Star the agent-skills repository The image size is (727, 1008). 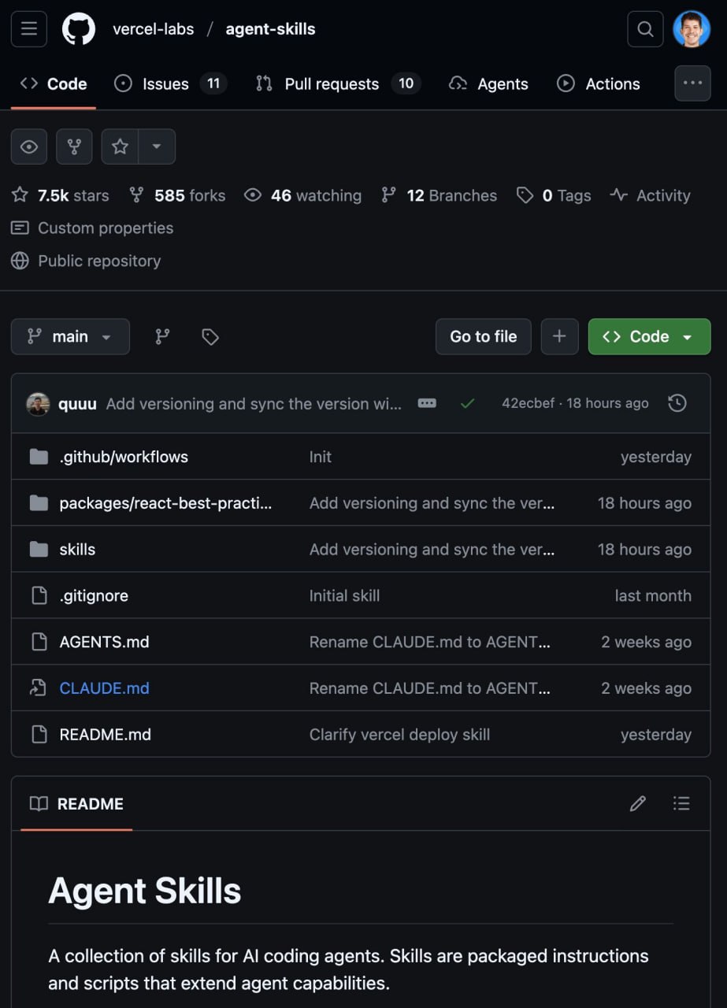[x=120, y=146]
